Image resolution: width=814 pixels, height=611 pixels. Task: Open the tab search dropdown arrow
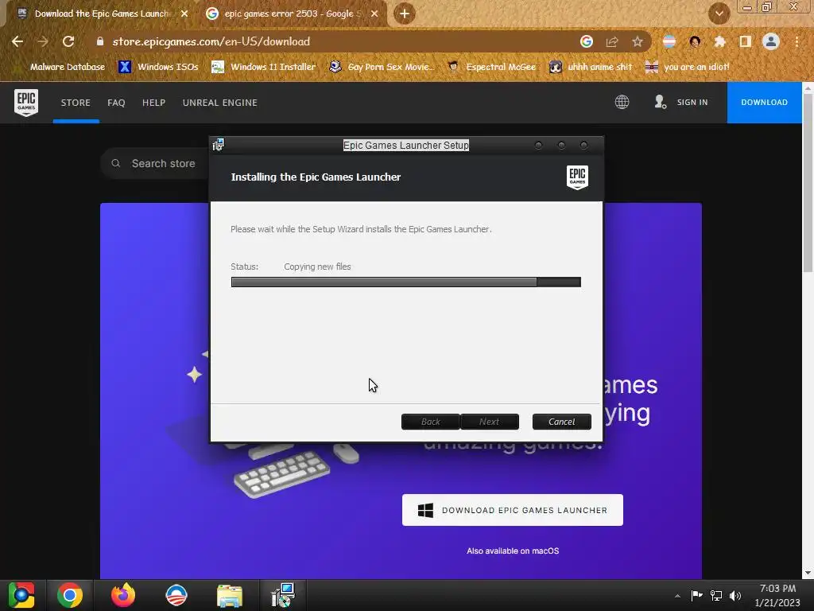(x=719, y=14)
